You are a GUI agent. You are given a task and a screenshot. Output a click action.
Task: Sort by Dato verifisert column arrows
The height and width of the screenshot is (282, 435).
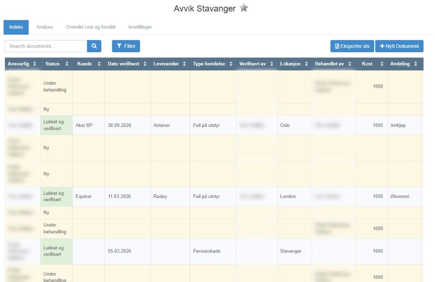[x=145, y=64]
